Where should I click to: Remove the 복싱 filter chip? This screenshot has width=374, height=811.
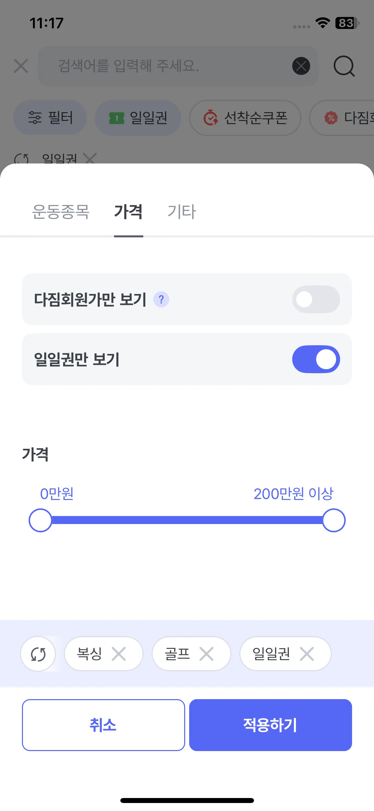119,654
